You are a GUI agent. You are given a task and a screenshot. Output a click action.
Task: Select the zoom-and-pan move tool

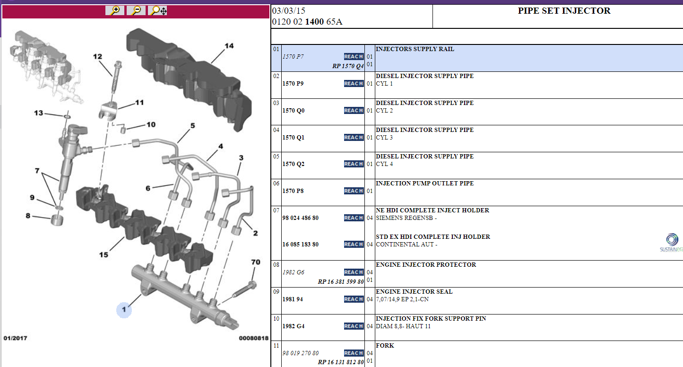pos(157,10)
